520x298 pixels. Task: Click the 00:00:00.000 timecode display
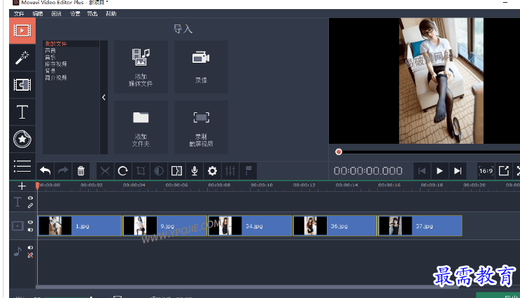click(368, 171)
